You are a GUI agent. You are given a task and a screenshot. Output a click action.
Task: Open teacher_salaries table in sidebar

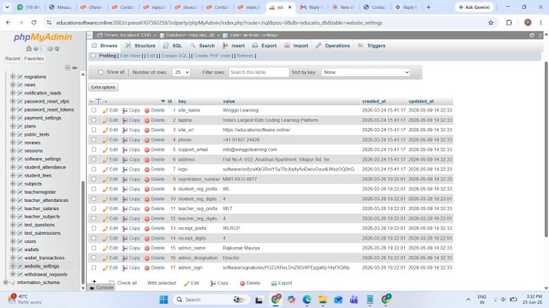tap(41, 209)
